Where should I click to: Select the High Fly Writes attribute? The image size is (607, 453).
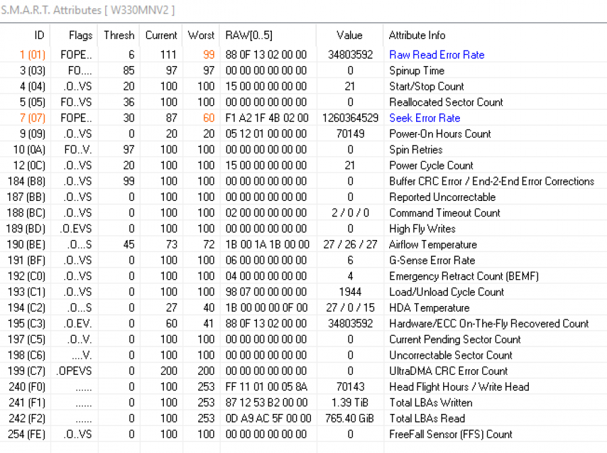coord(303,229)
